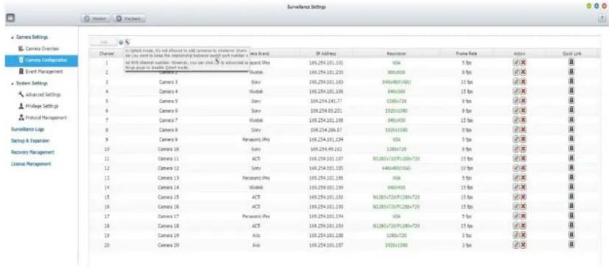Edit Camera 6 using the pencil icon
The height and width of the screenshot is (268, 609).
516,110
